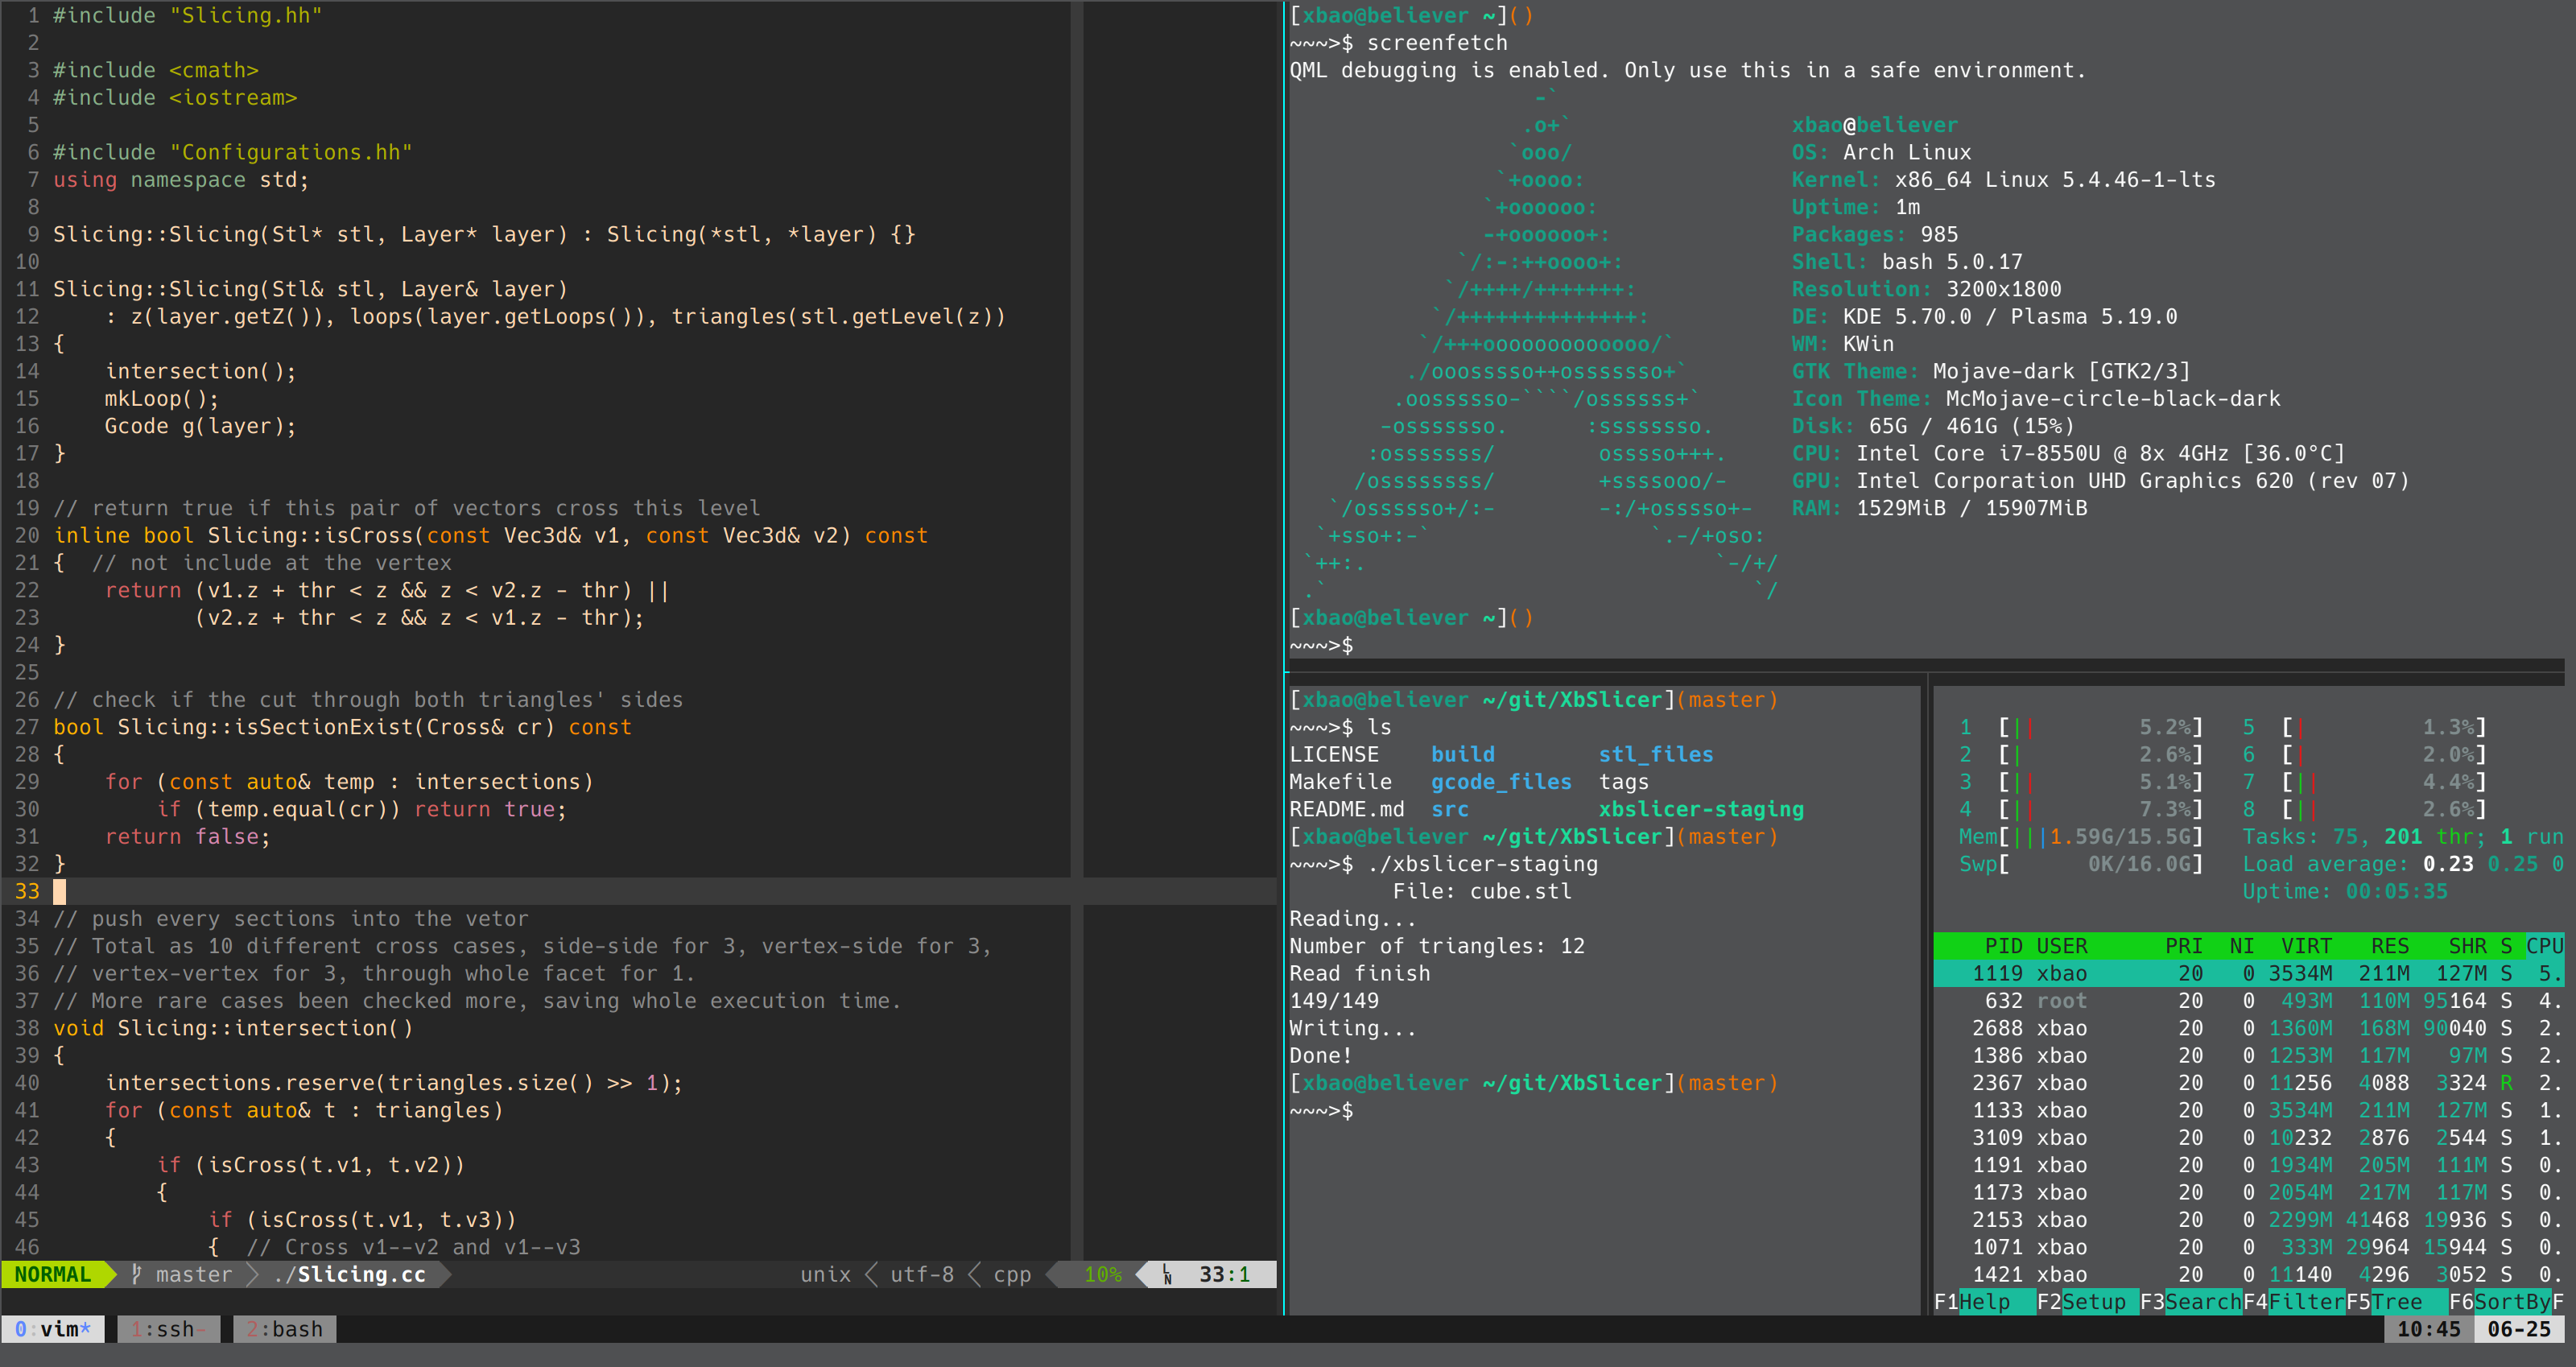Switch to tmux window 2:bash

coord(284,1329)
